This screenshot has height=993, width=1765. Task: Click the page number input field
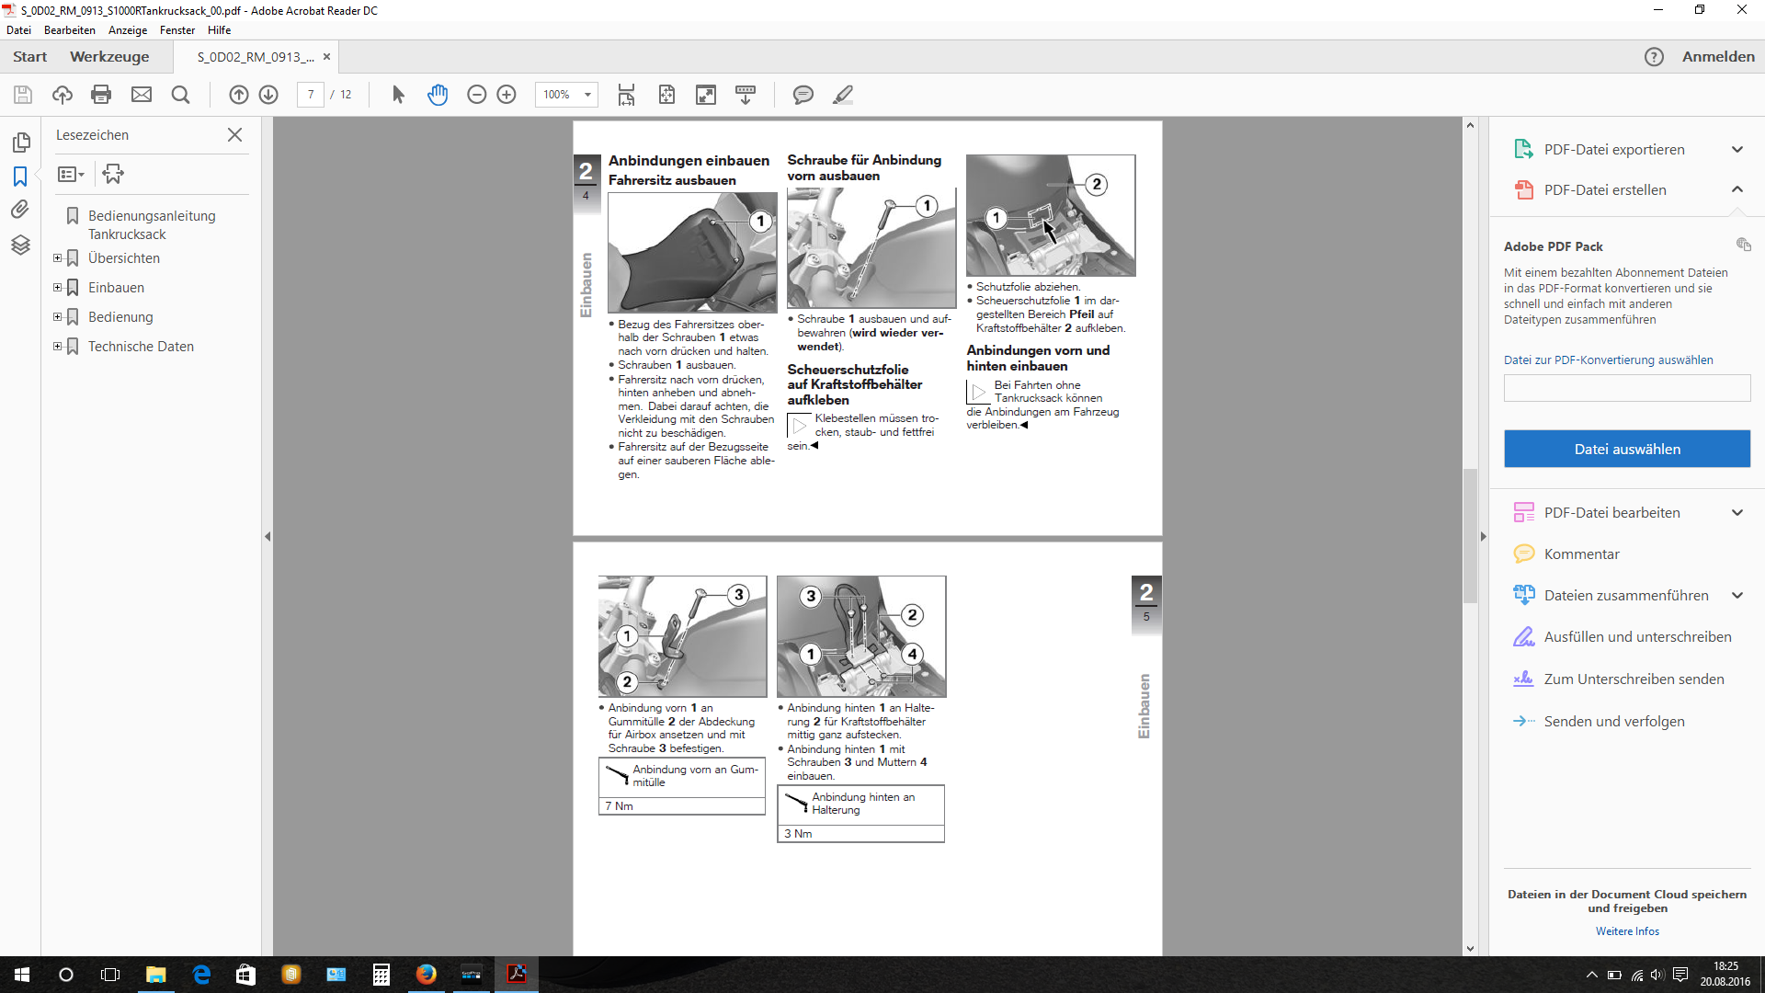tap(311, 95)
